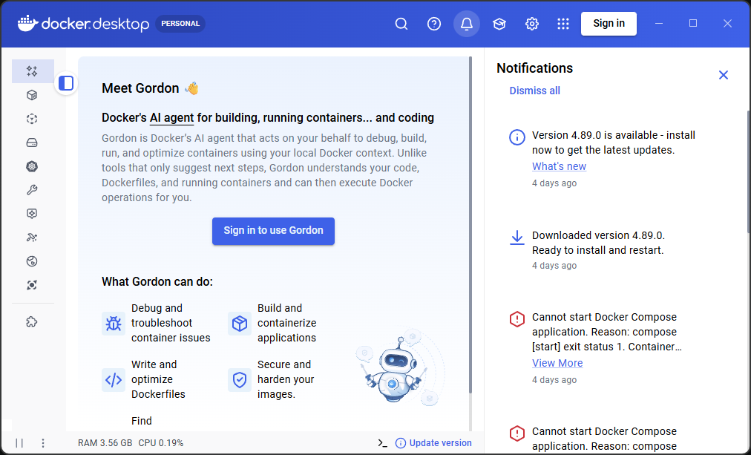Select the speech-bubble sparkle sidebar icon

point(32,214)
